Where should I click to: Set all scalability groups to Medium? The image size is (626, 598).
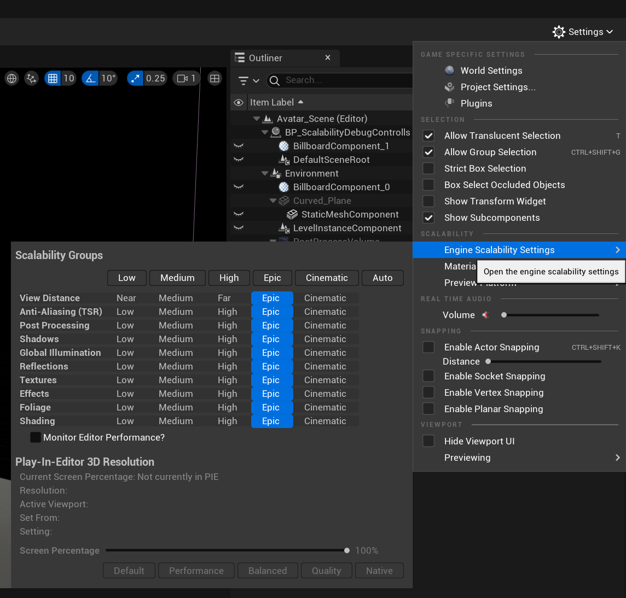[177, 278]
